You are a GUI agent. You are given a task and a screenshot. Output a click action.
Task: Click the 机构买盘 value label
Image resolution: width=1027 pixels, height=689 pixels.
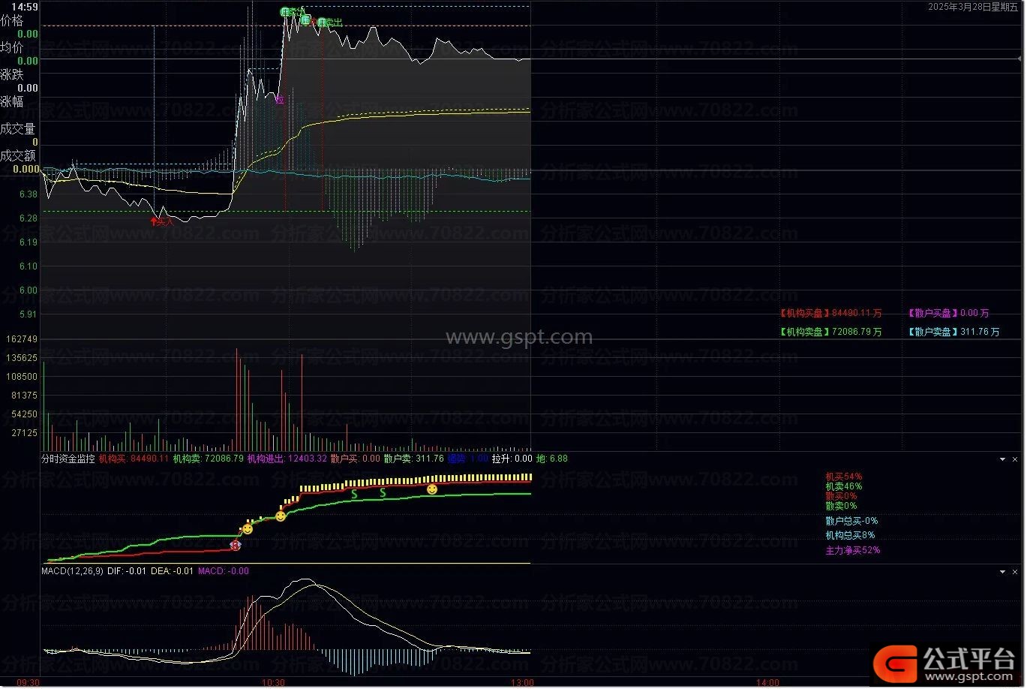(831, 313)
